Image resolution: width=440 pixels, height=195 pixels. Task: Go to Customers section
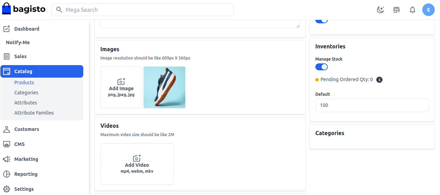click(x=26, y=129)
